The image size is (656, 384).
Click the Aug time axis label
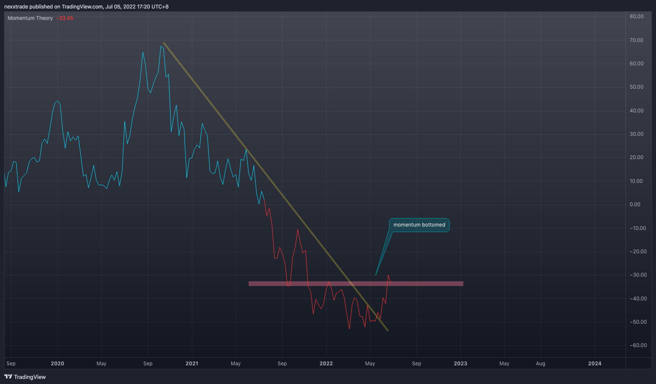click(x=541, y=364)
